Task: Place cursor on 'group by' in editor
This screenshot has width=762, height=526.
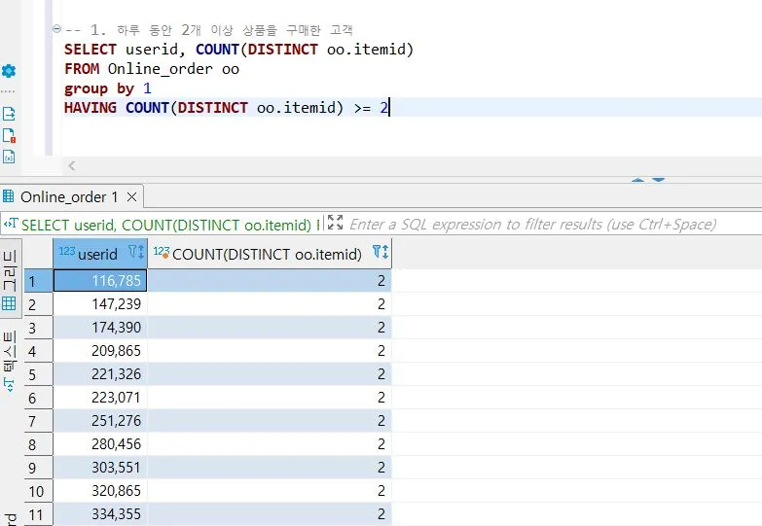Action: pos(99,88)
